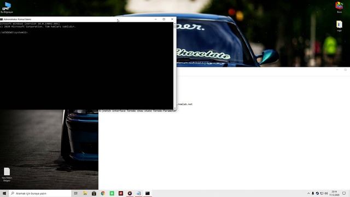Maximize the Command Prompt window
This screenshot has width=350, height=197.
(x=164, y=19)
